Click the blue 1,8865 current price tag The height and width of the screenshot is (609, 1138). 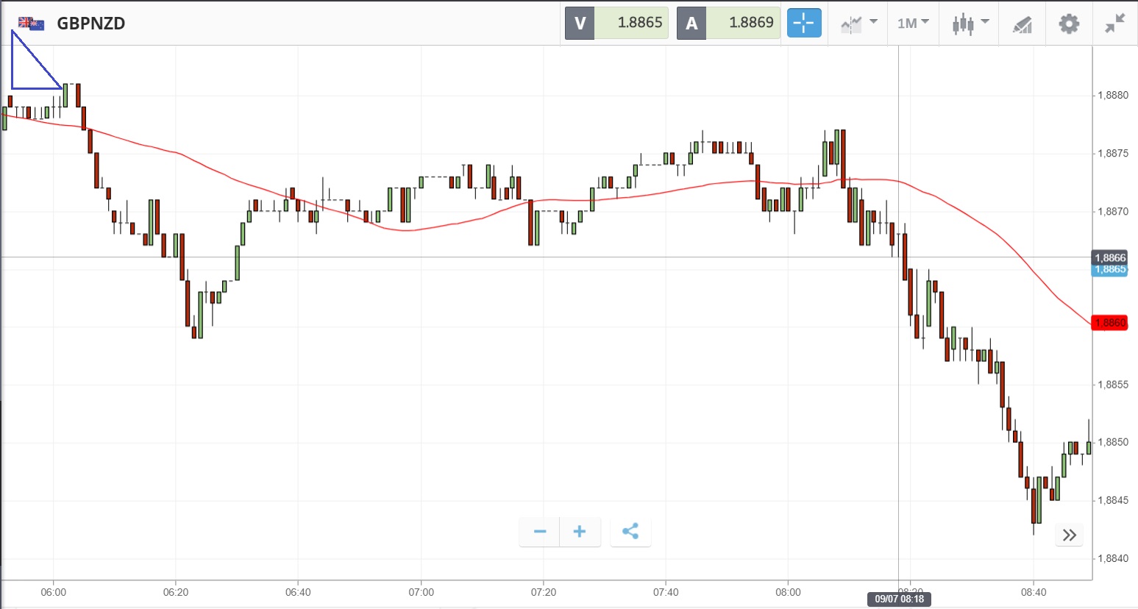click(1110, 270)
